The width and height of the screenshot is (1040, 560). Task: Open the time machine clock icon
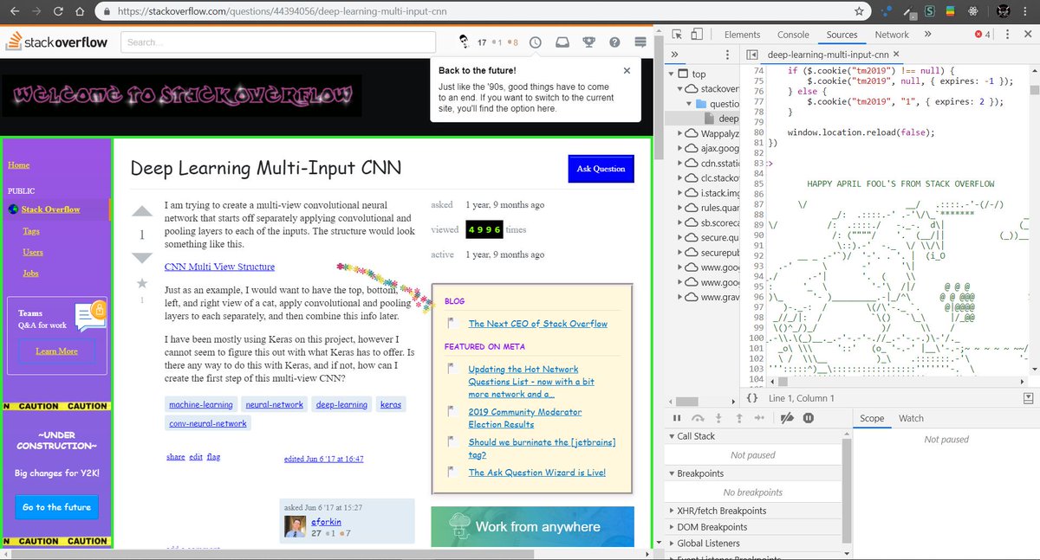[536, 42]
